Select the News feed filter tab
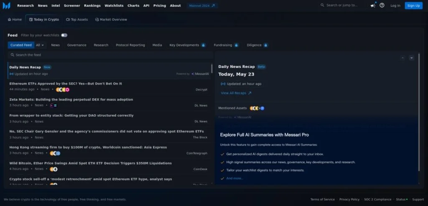This screenshot has width=428, height=206. [x=56, y=45]
